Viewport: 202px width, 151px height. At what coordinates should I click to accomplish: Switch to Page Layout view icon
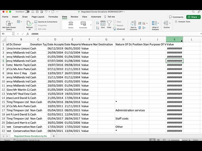pyautogui.click(x=158, y=140)
